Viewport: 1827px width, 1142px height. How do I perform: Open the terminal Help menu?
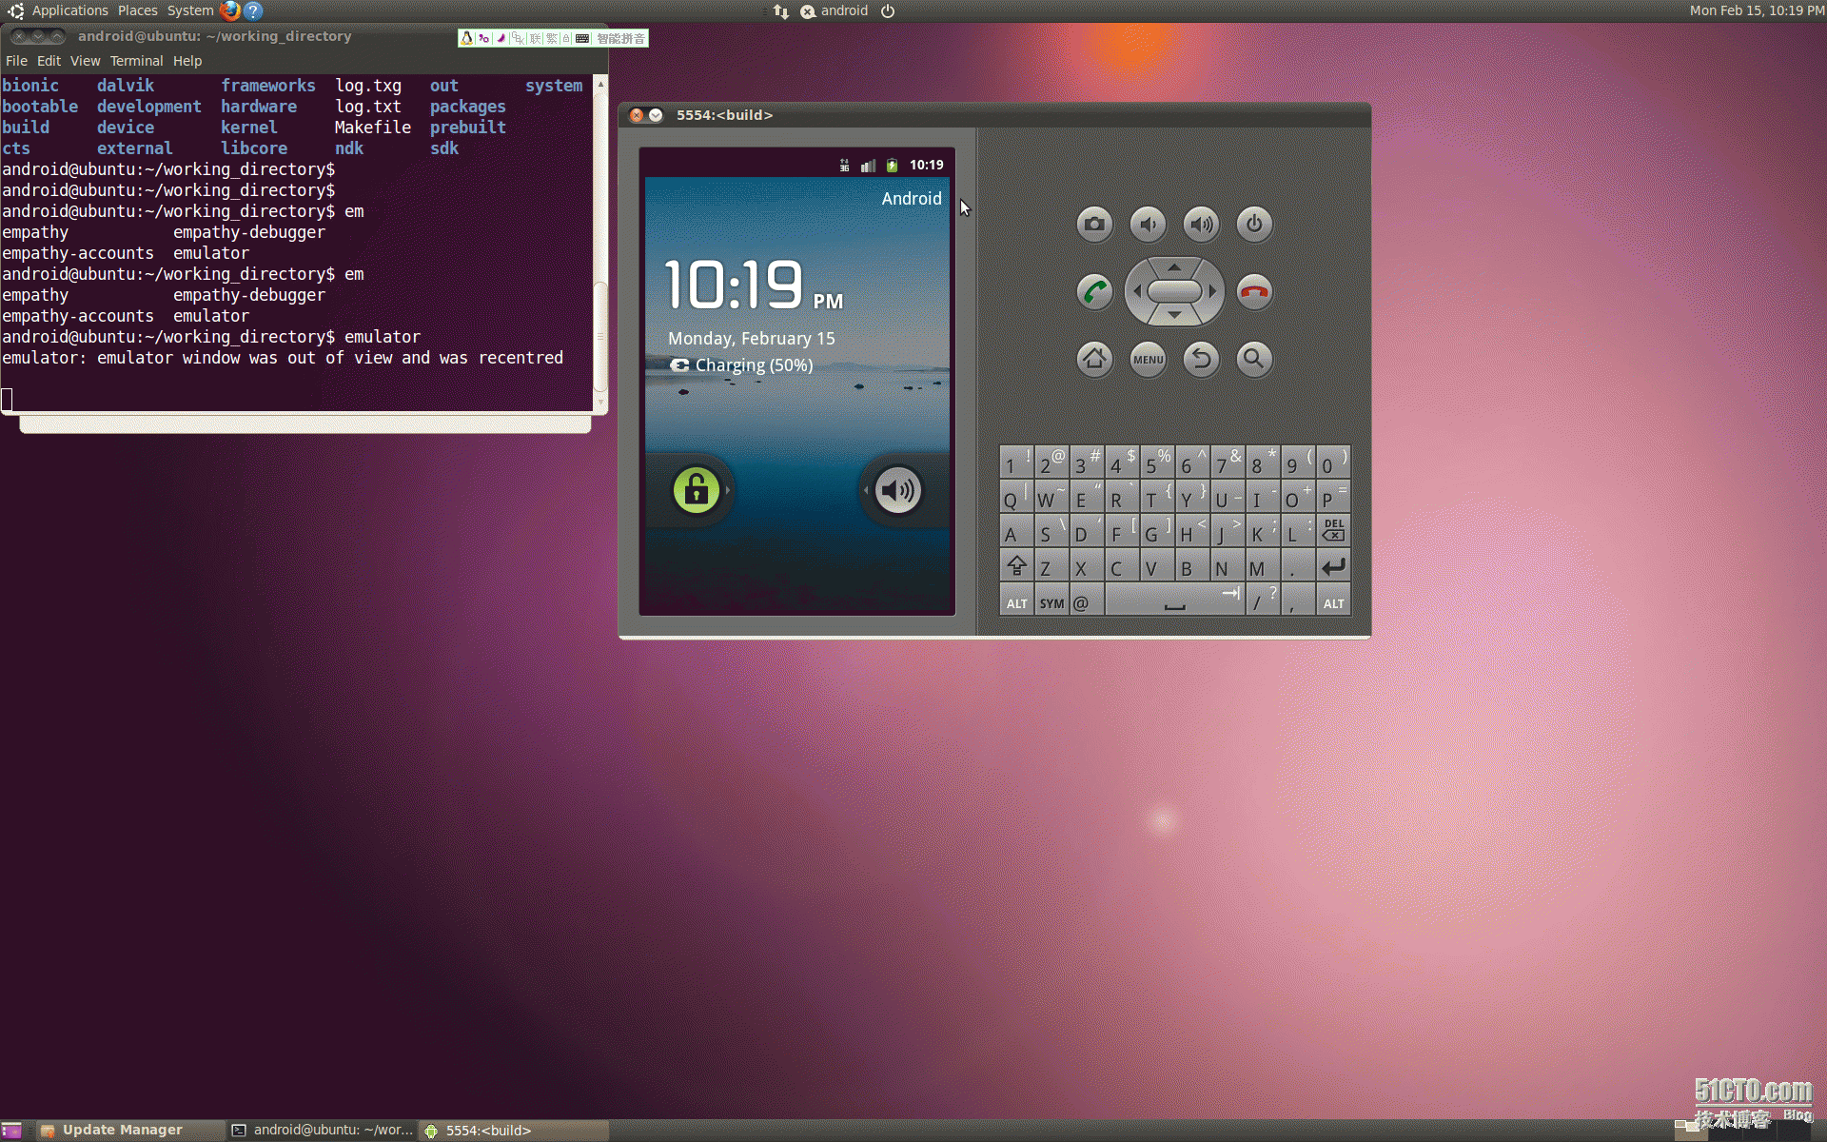click(x=187, y=61)
